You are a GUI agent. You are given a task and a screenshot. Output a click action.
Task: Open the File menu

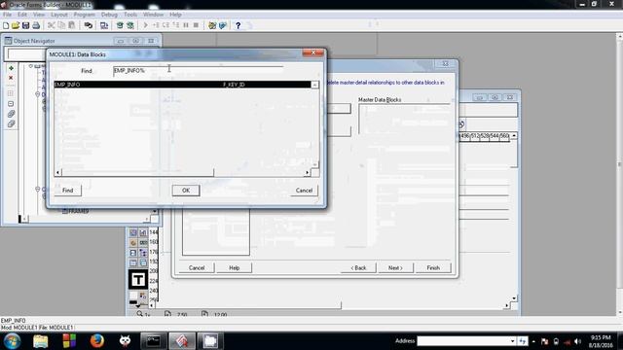pos(7,15)
